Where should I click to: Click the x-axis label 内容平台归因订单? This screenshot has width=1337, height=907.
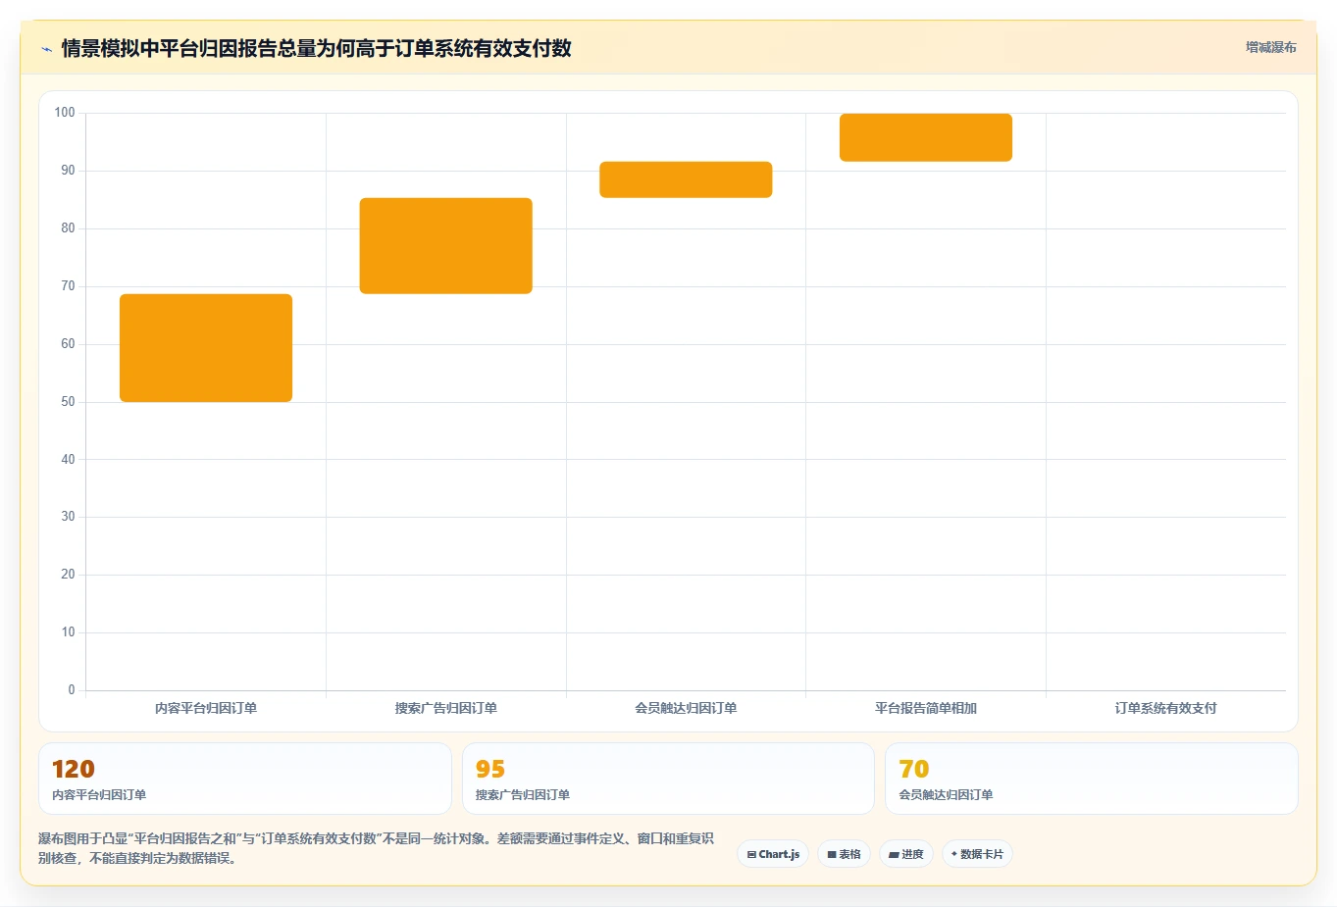pos(206,708)
